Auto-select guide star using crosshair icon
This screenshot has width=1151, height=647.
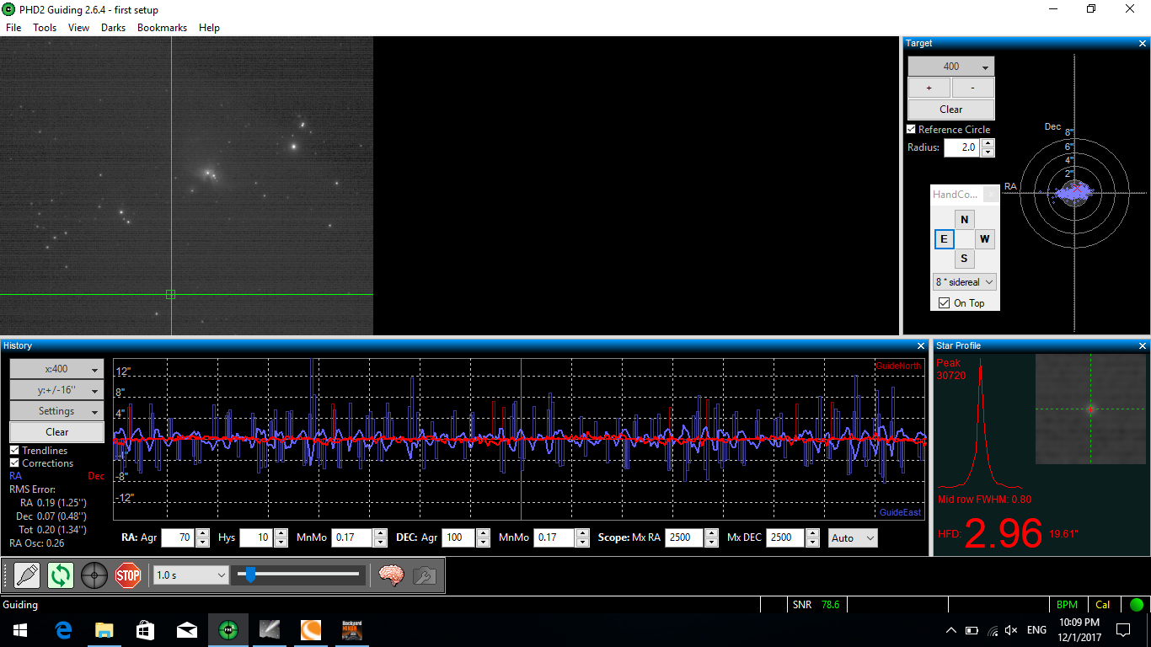(94, 575)
